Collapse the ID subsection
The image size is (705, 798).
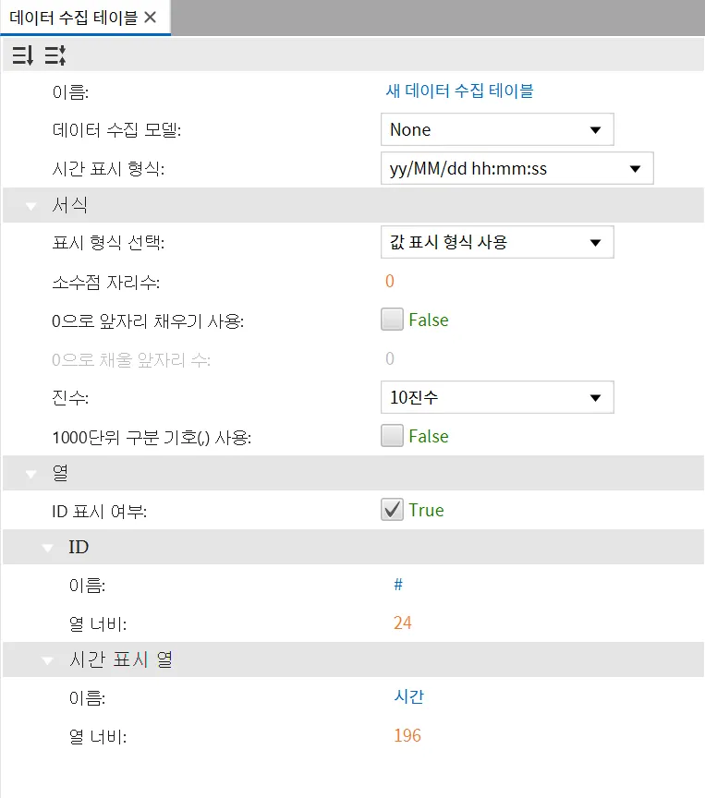point(47,548)
